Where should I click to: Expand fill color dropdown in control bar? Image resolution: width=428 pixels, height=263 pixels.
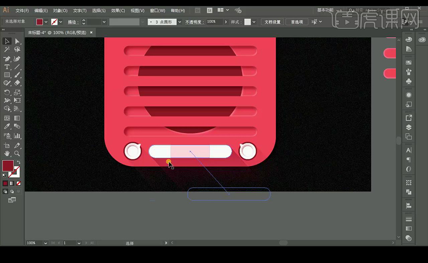click(x=46, y=22)
